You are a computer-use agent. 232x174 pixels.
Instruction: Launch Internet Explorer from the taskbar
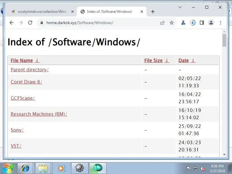coord(25,168)
